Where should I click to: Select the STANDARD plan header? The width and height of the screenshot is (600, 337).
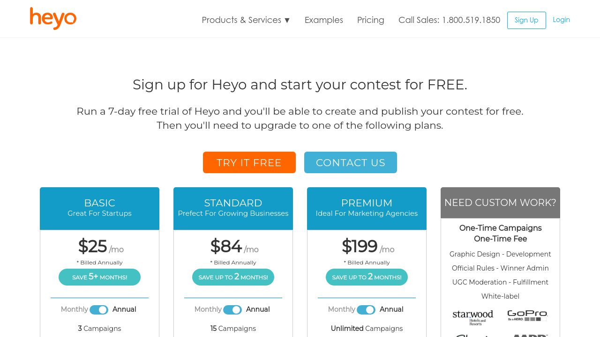pyautogui.click(x=233, y=208)
